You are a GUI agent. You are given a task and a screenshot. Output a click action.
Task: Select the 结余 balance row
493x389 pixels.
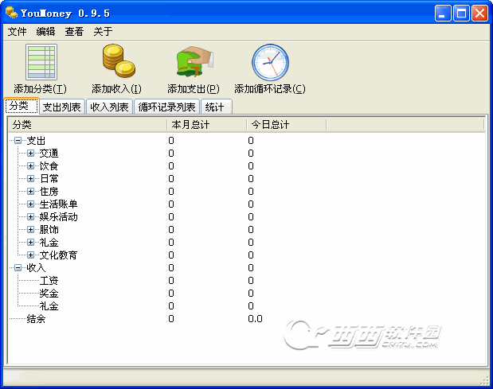36,319
